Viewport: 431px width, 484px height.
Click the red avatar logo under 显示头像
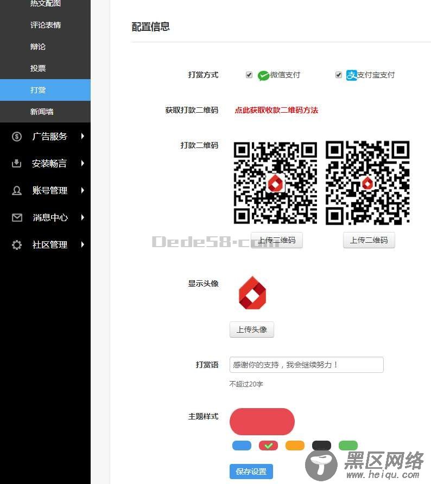pos(252,293)
